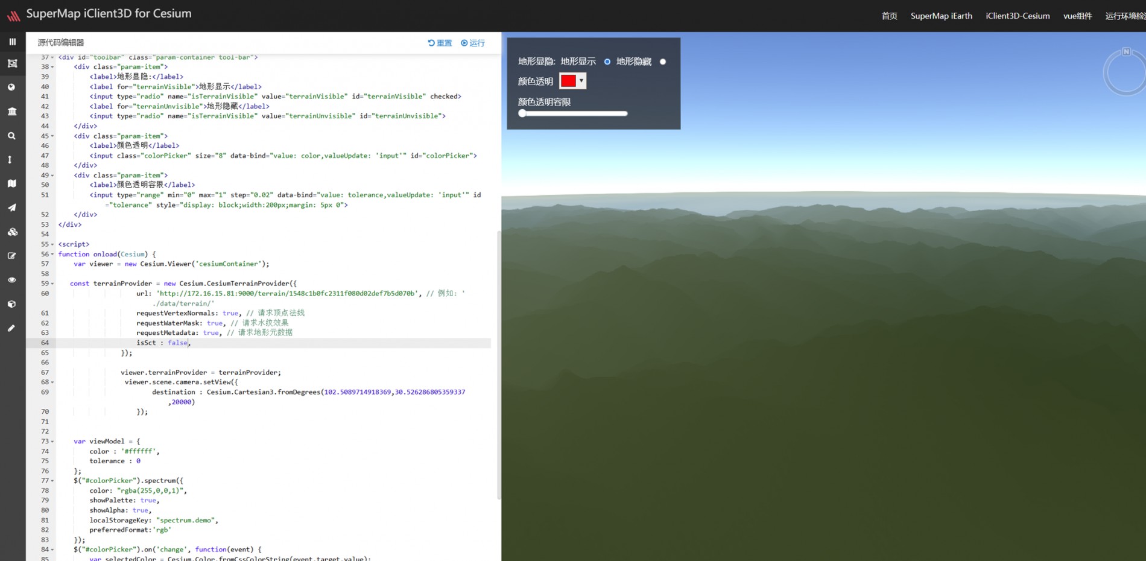
Task: Select the 地形显示 radio button
Action: click(607, 62)
